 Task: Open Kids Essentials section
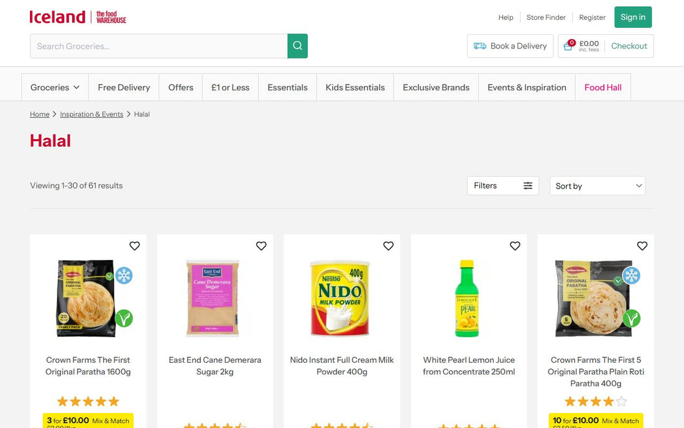click(355, 87)
